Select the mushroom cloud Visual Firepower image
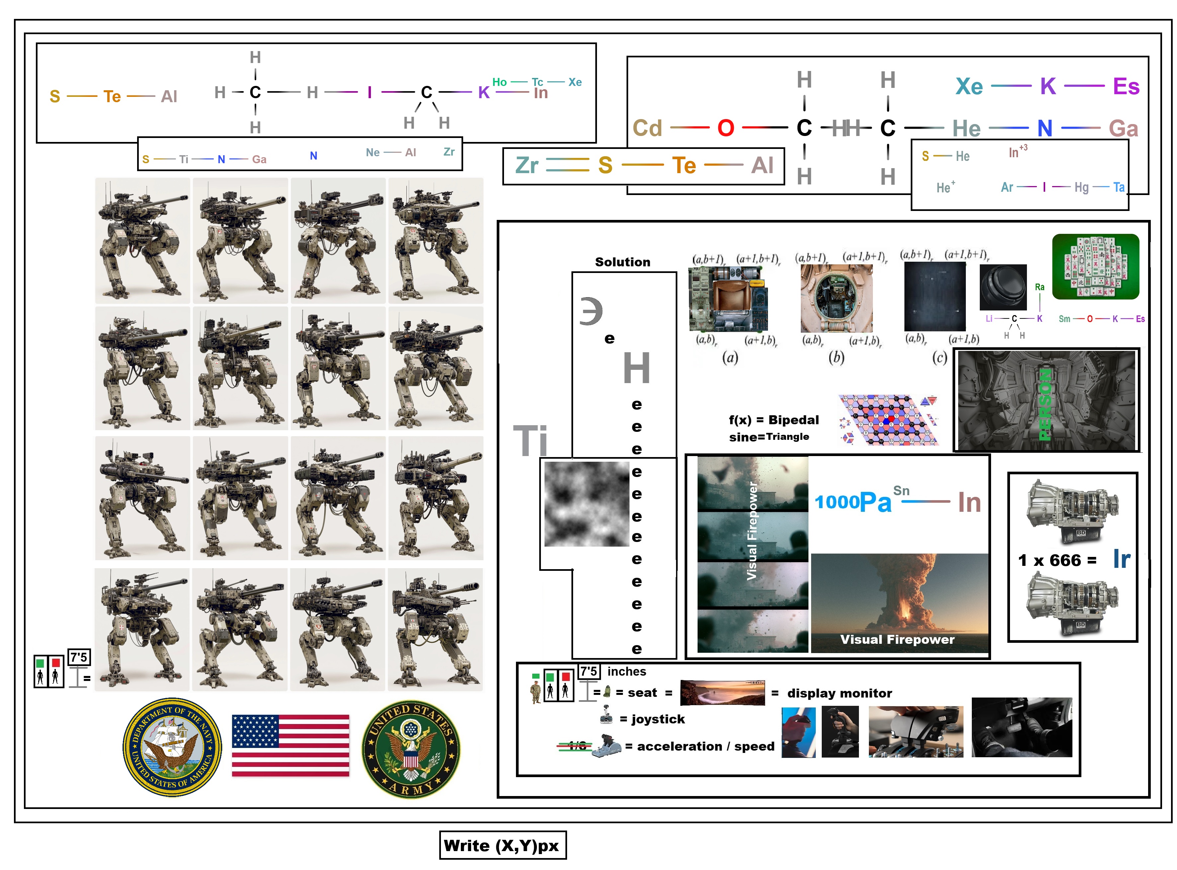The height and width of the screenshot is (870, 1177). click(x=899, y=603)
